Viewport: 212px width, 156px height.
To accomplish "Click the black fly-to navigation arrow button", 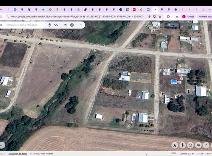I will (x=175, y=145).
